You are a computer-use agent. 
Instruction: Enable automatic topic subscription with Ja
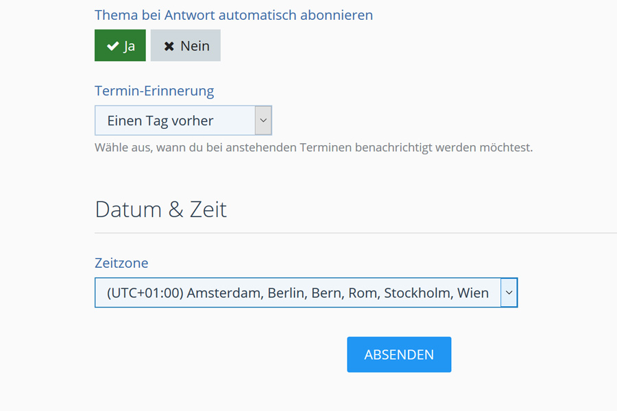[x=120, y=46]
